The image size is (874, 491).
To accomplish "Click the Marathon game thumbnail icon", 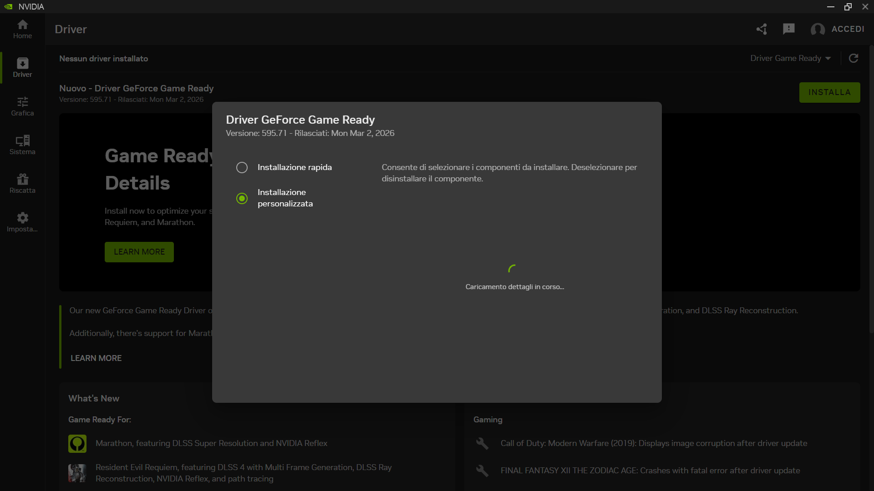I will click(x=77, y=443).
